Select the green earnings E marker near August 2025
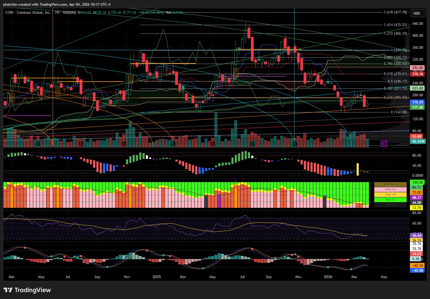 click(x=252, y=144)
